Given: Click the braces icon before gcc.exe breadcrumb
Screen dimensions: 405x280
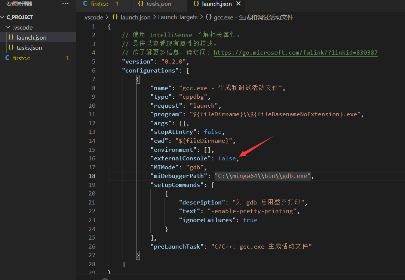Looking at the screenshot, I should (x=209, y=17).
